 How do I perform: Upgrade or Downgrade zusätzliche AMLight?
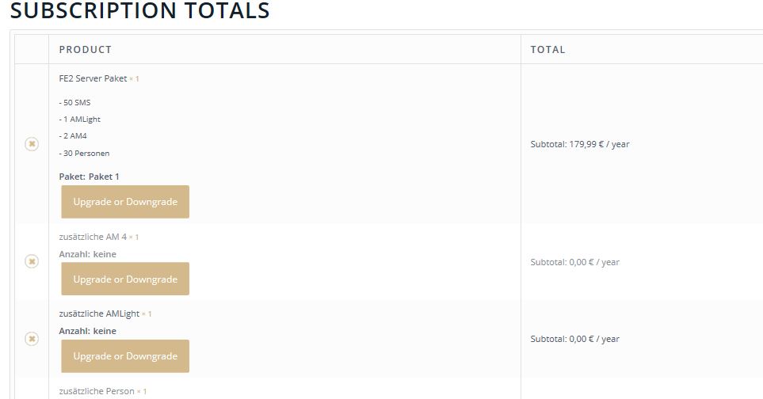pyautogui.click(x=125, y=356)
